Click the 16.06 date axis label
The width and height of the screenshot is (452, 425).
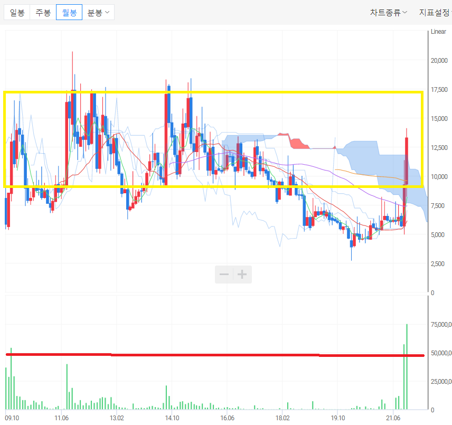click(x=227, y=418)
